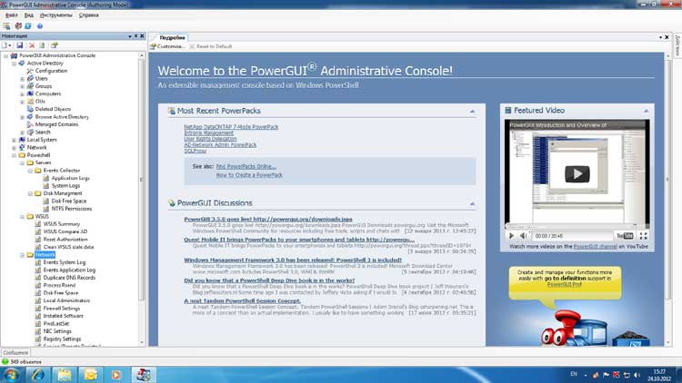This screenshot has width=682, height=383.
Task: Click the PowerShell script editor icon in main toolbar
Action: point(28,26)
